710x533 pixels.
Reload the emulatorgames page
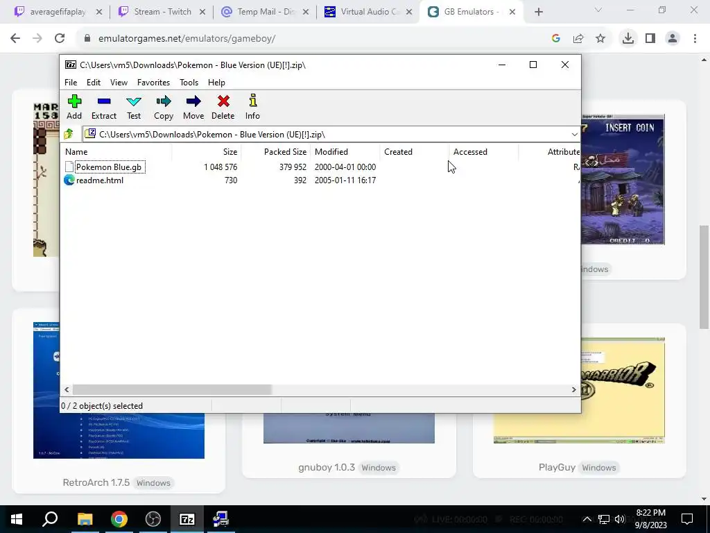coord(60,39)
